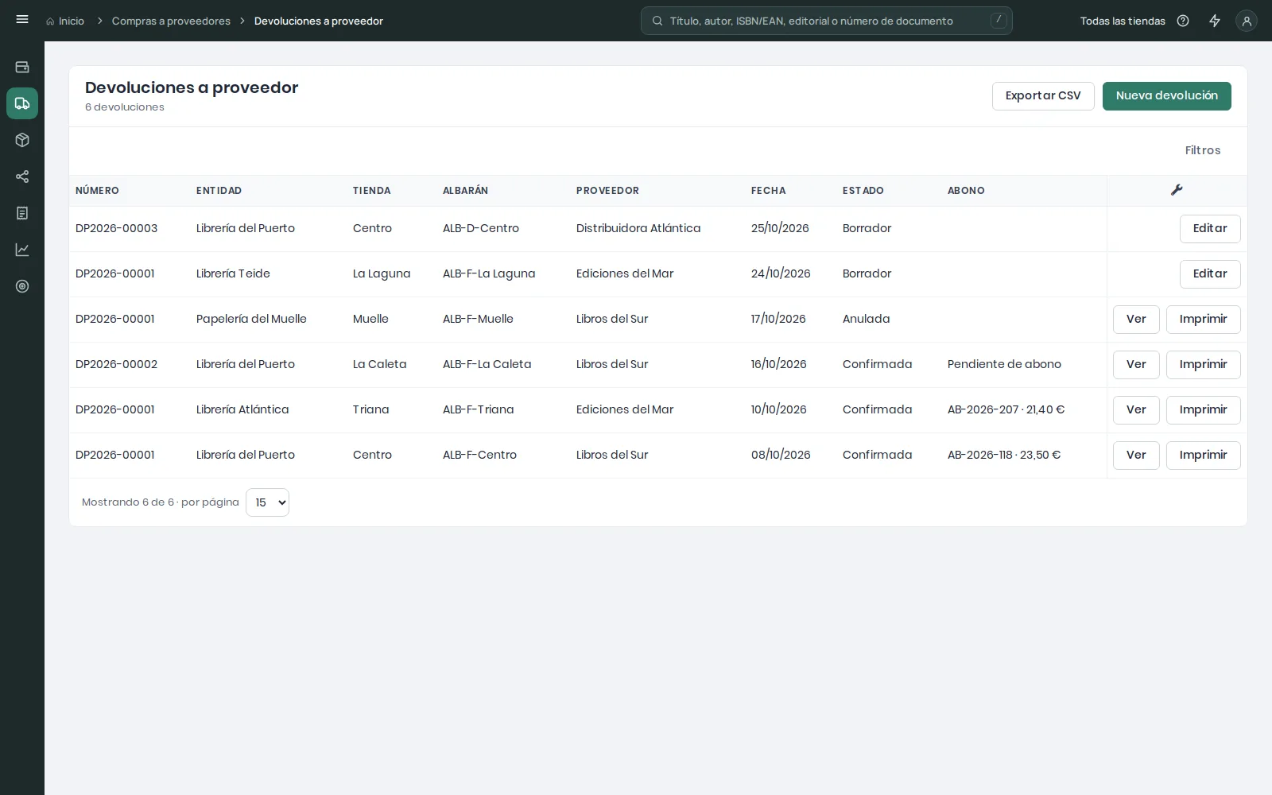Click the ALB-F-La Caleta cell

coord(487,364)
